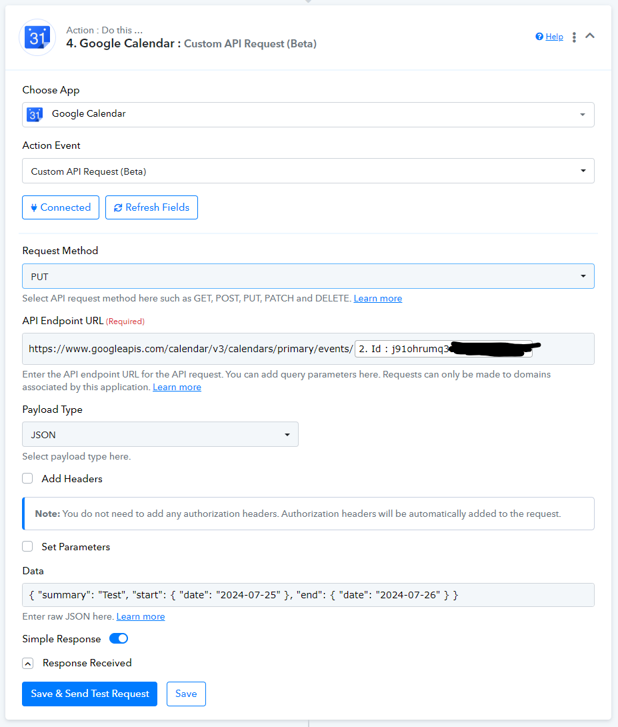Image resolution: width=618 pixels, height=727 pixels.
Task: Click the Connected button
Action: pyautogui.click(x=61, y=207)
